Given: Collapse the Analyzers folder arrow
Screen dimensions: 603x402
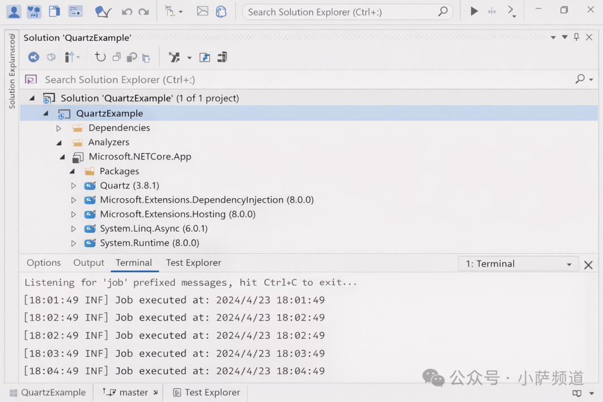Looking at the screenshot, I should coord(59,143).
